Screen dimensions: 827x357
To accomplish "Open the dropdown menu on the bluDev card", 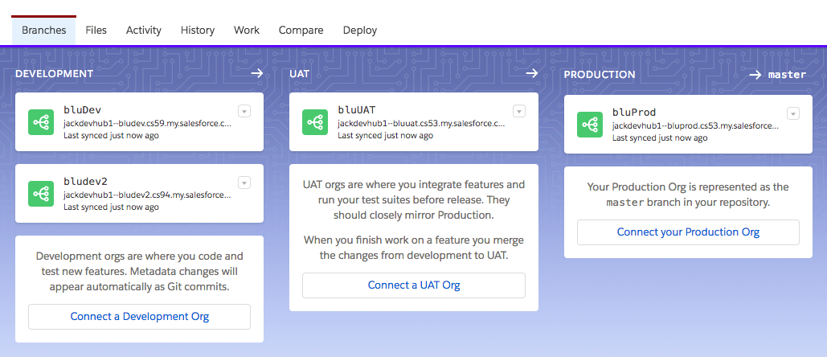I will (x=244, y=111).
